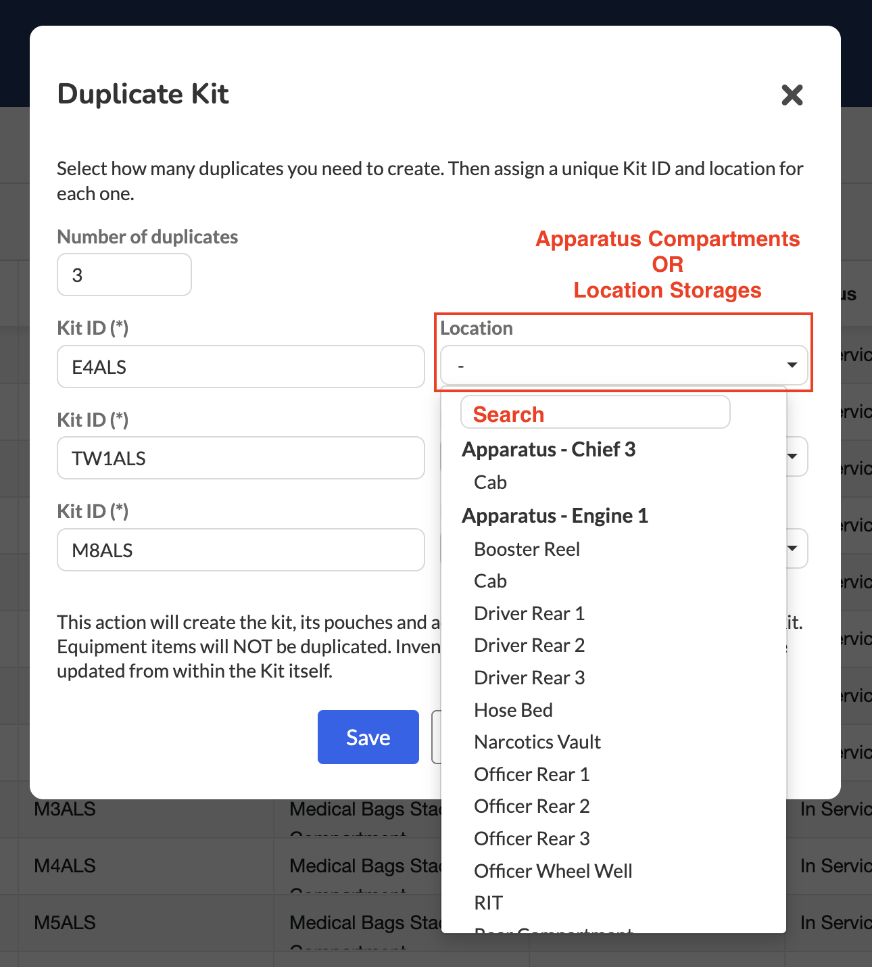
Task: Select RIT compartment option
Action: click(x=488, y=903)
